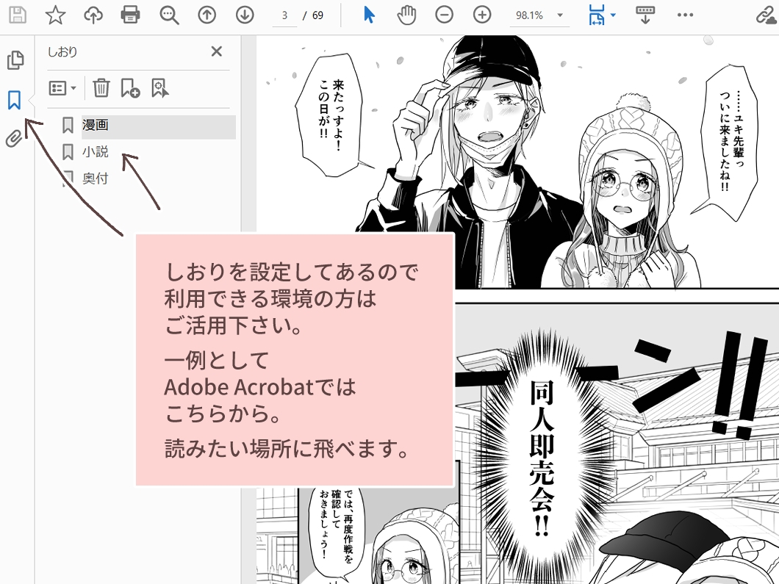This screenshot has height=584, width=779.
Task: Close the しおり bookmarks panel
Action: pos(216,51)
